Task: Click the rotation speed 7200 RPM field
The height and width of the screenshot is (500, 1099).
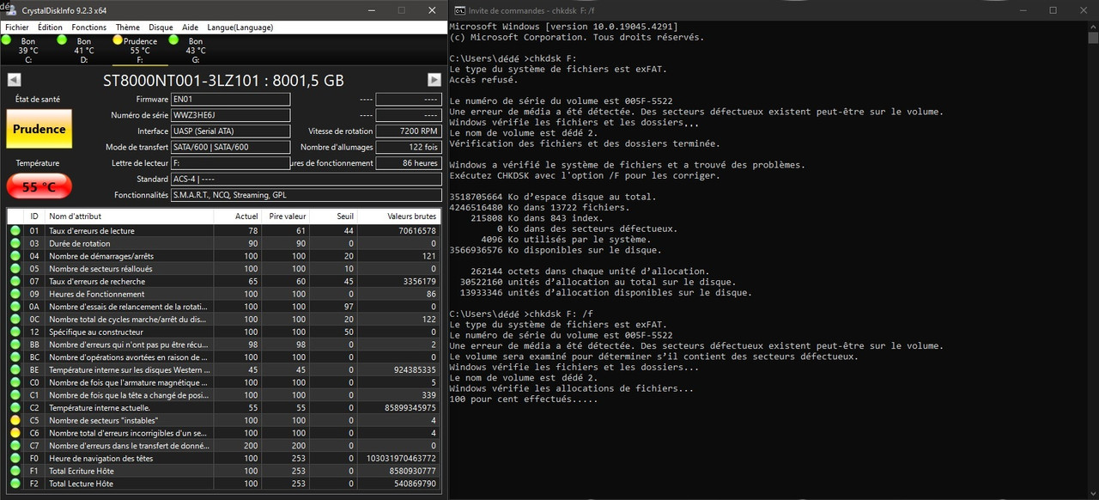Action: (x=409, y=131)
